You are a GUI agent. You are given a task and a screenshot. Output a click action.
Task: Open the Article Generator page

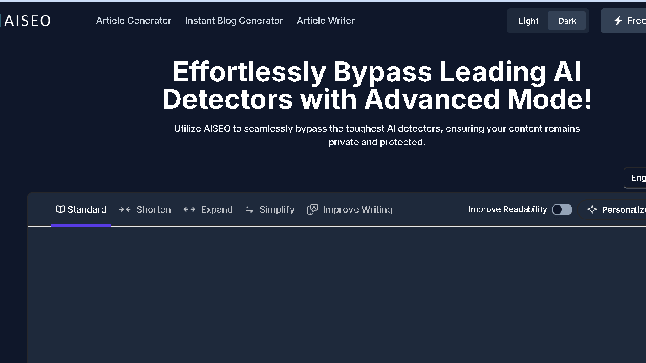pos(134,21)
